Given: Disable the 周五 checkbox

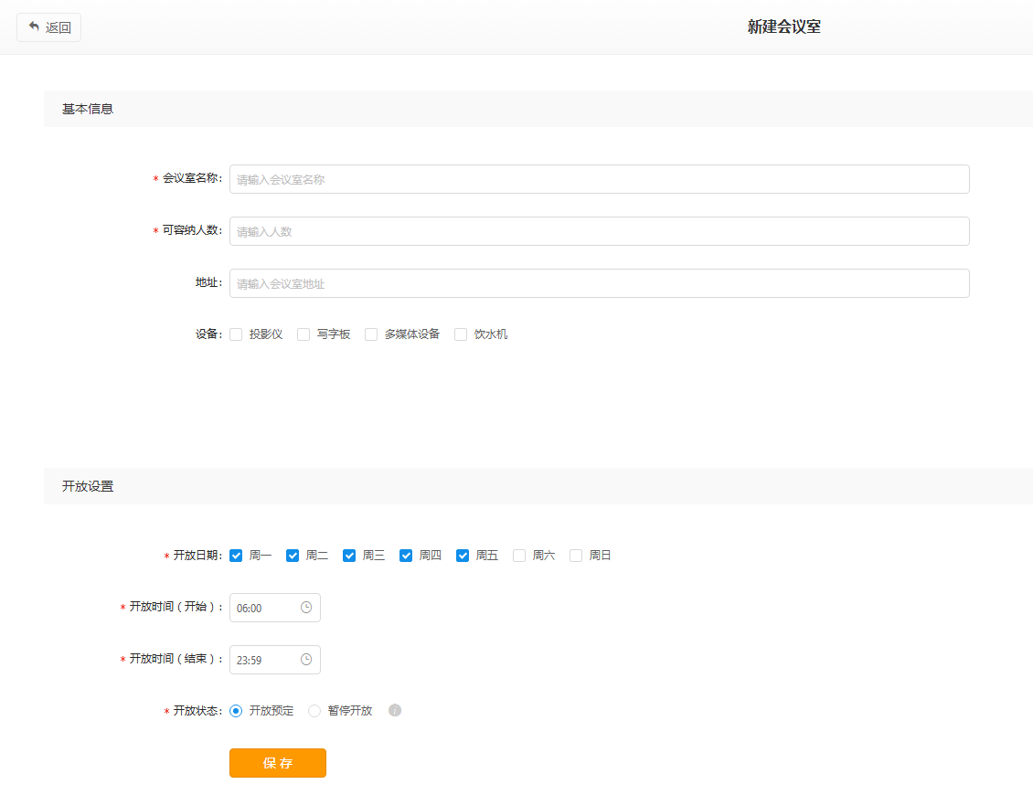Looking at the screenshot, I should pyautogui.click(x=463, y=556).
